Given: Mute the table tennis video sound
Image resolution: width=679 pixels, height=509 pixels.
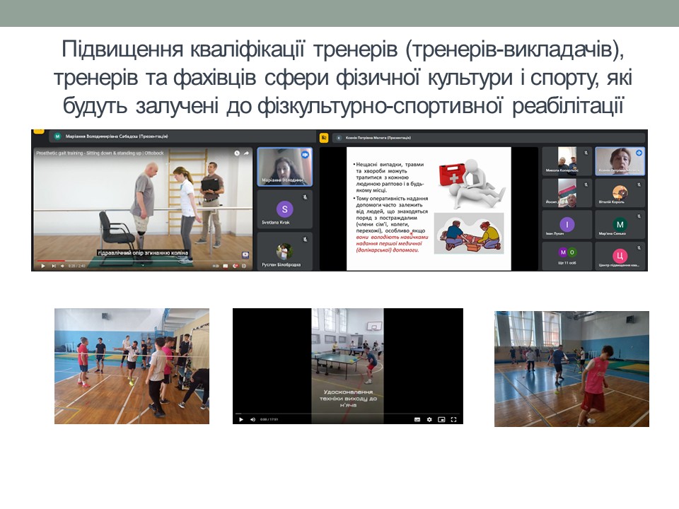Looking at the screenshot, I should (251, 419).
